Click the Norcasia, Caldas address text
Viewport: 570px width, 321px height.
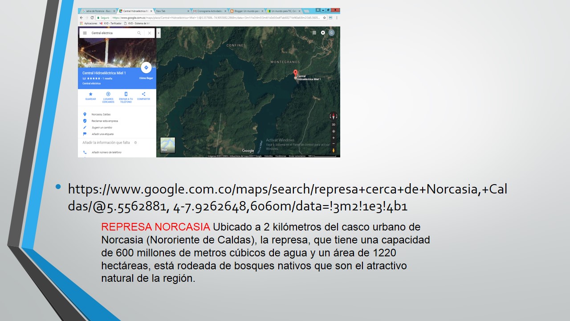101,114
